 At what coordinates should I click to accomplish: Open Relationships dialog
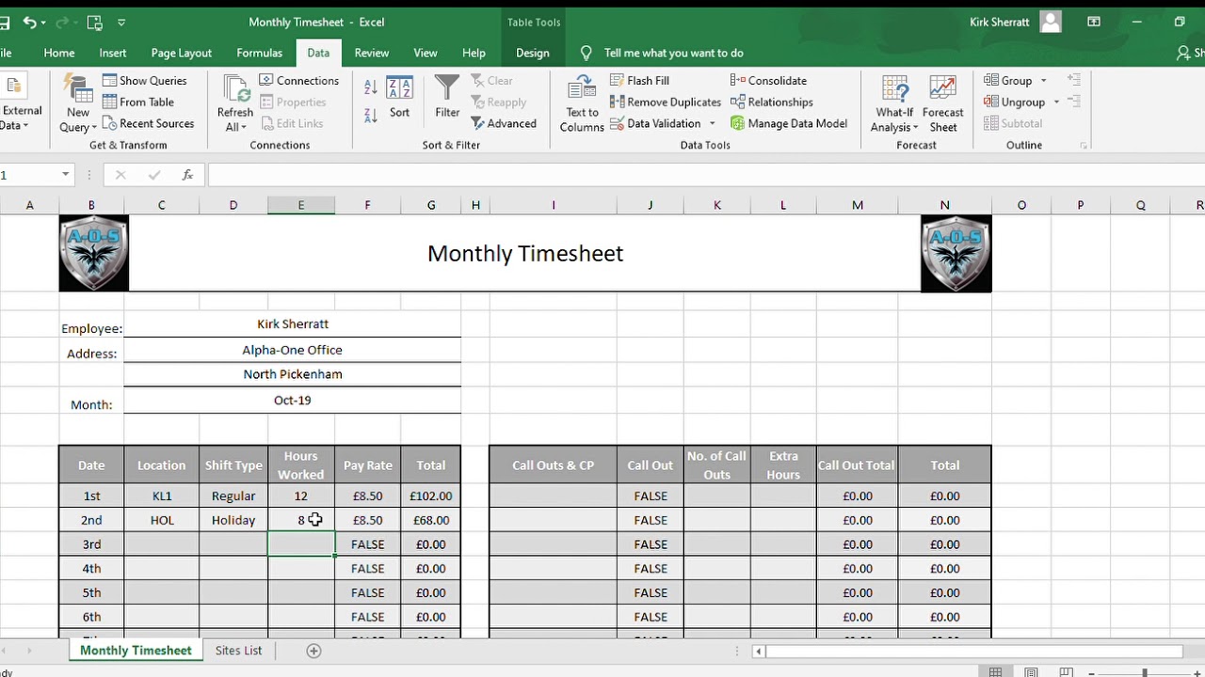point(771,102)
